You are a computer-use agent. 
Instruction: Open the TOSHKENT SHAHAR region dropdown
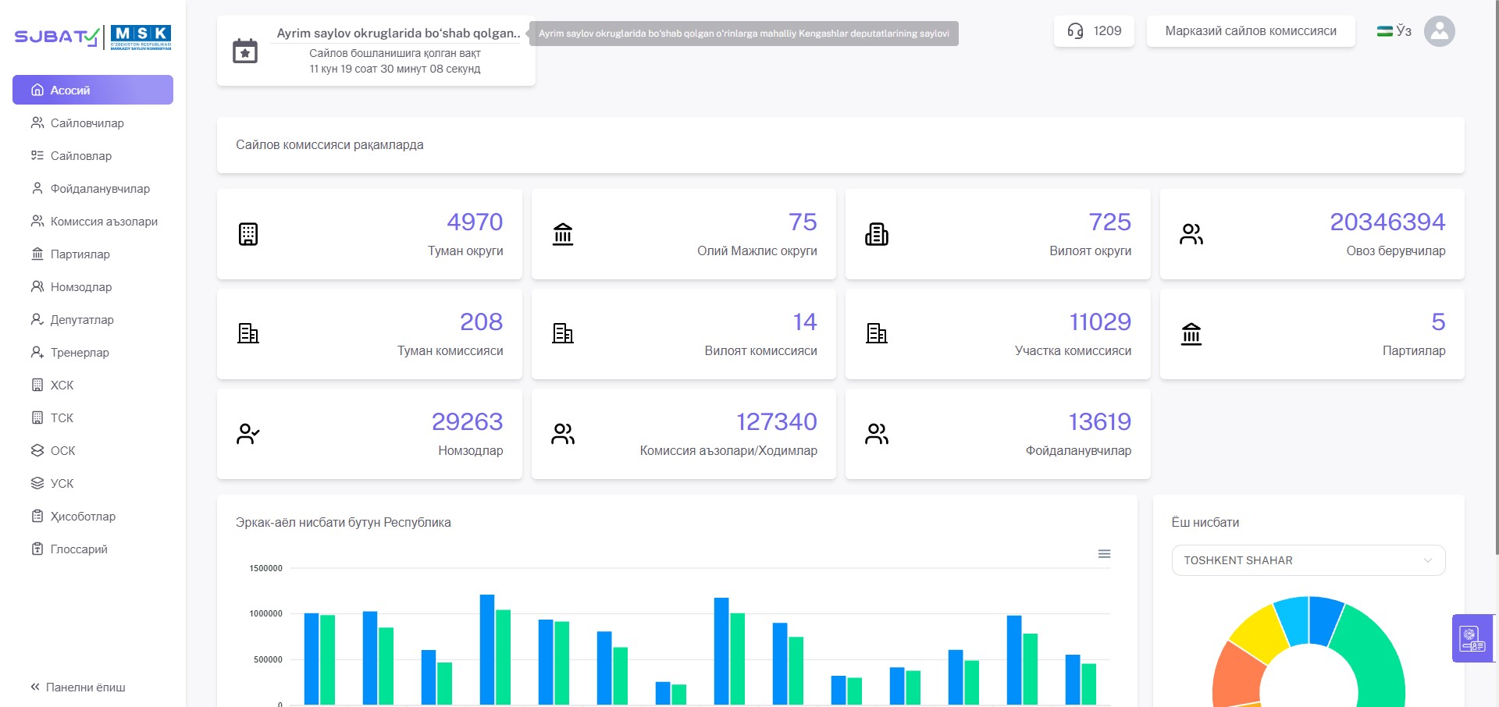coord(1309,560)
